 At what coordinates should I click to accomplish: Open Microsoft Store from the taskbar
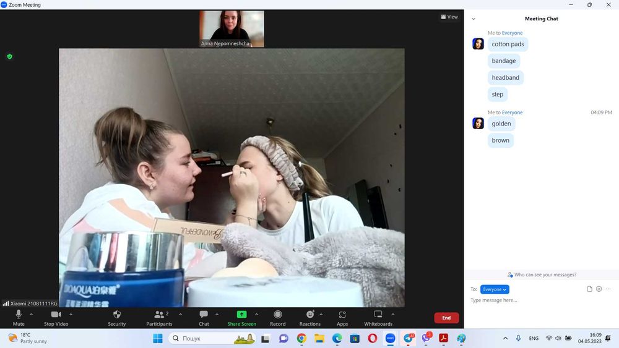point(355,338)
